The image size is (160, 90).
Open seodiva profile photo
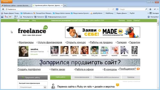point(23,51)
